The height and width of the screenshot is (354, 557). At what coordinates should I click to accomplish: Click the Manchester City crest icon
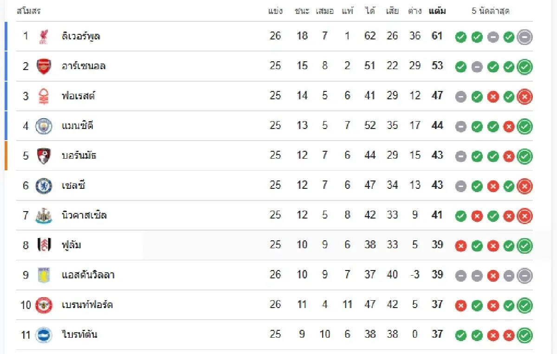point(44,126)
